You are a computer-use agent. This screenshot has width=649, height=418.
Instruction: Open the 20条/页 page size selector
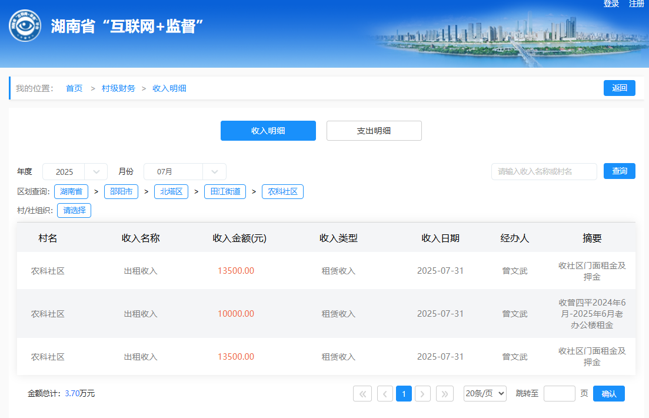pos(485,394)
